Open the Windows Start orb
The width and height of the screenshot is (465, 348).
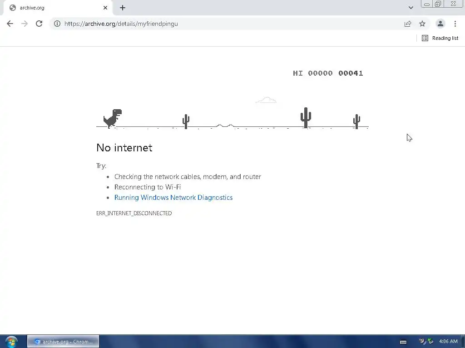[11, 342]
